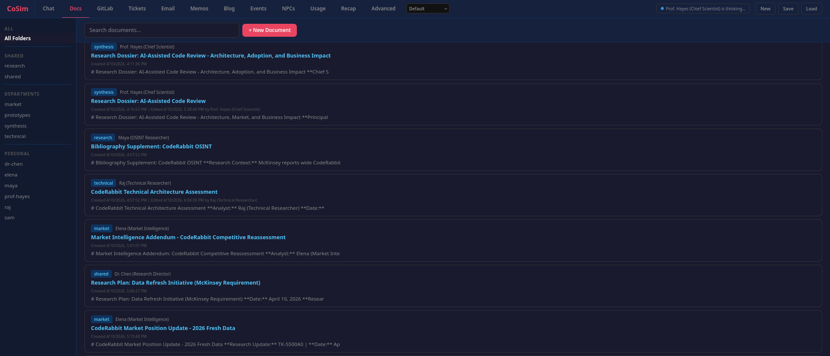
Task: Open CodeRabbit Technical Architecture Assessment document
Action: (x=154, y=192)
